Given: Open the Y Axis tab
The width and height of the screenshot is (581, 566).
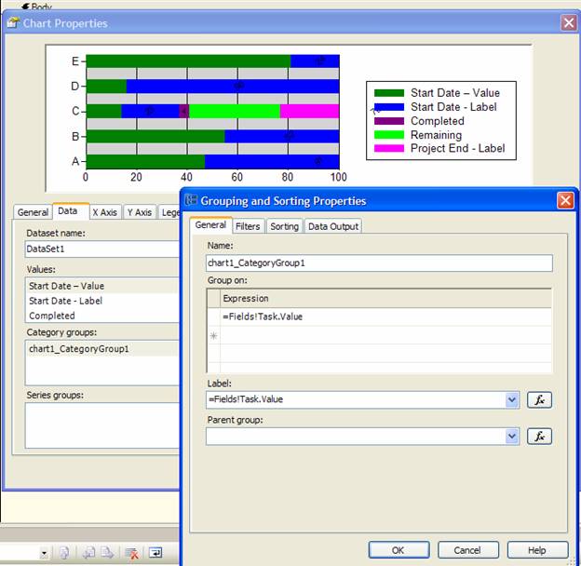Looking at the screenshot, I should click(x=140, y=212).
